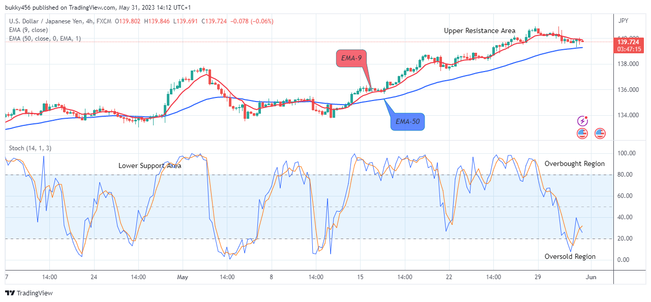The image size is (651, 302).
Task: Select the EMA-9 red callout label
Action: coord(351,58)
